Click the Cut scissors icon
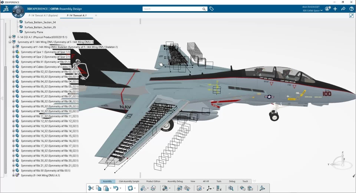The image size is (356, 193). click(x=91, y=188)
